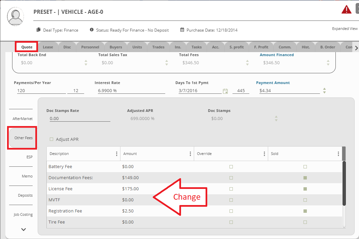
Task: Check Override box for License Fee
Action: [231, 189]
